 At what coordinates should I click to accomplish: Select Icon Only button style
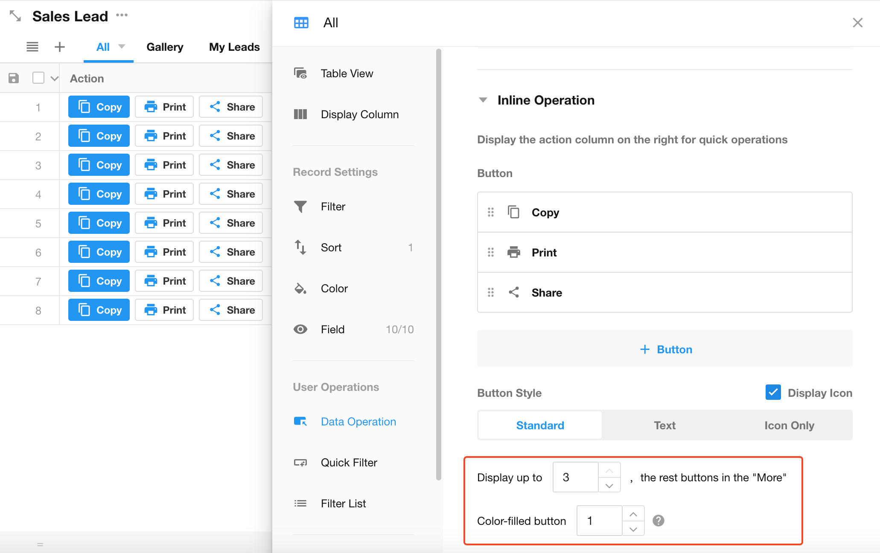tap(789, 425)
